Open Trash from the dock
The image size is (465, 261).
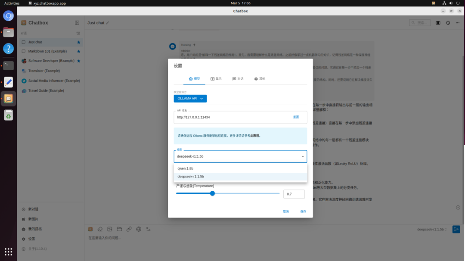pyautogui.click(x=8, y=115)
